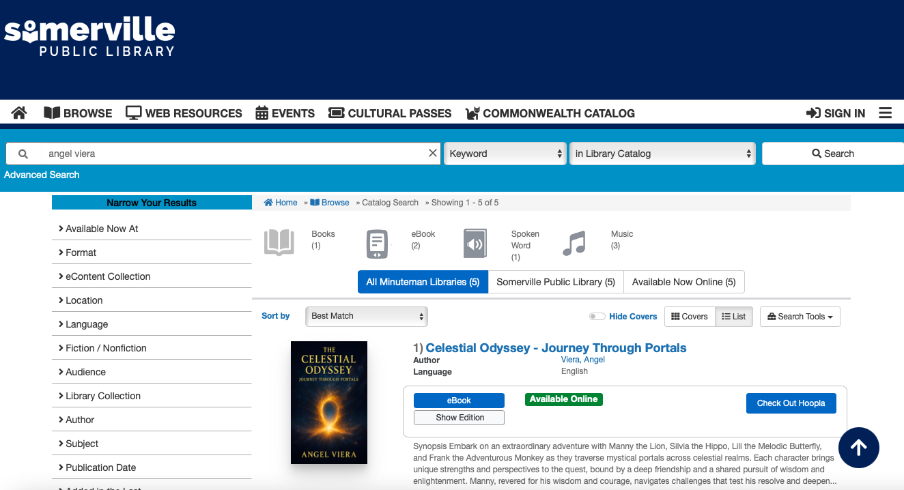Click the home icon in navigation bar

[19, 113]
